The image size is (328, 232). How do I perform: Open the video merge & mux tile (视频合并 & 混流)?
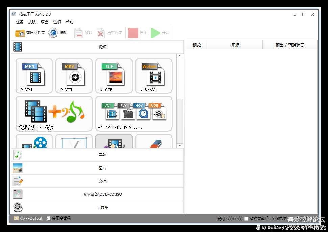point(54,114)
